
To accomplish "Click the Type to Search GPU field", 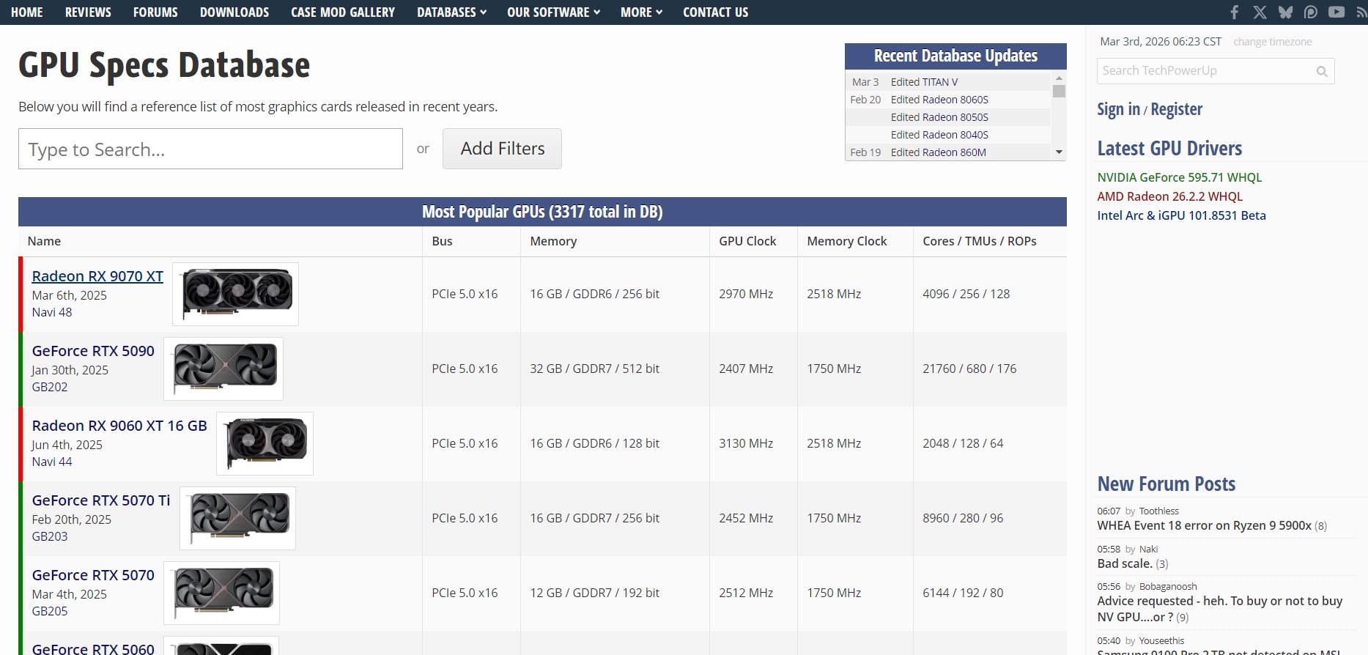I will [210, 149].
